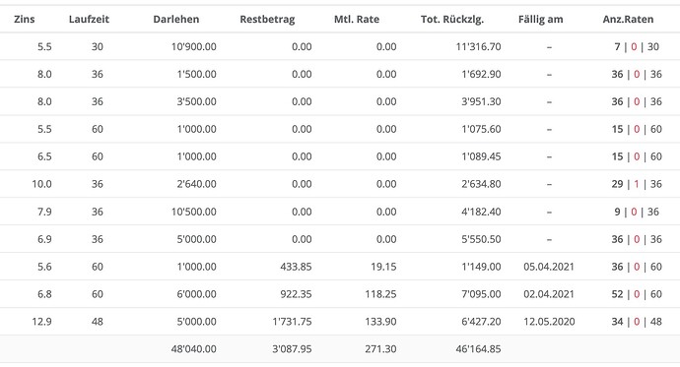Click the total Darlehen sum 48'040.00
680x367 pixels.
point(193,349)
